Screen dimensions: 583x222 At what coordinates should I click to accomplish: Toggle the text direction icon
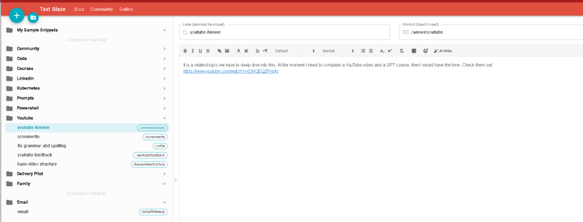pyautogui.click(x=265, y=51)
